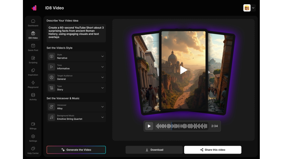Go to the Inspiration section
This screenshot has height=159, width=283.
point(33,72)
